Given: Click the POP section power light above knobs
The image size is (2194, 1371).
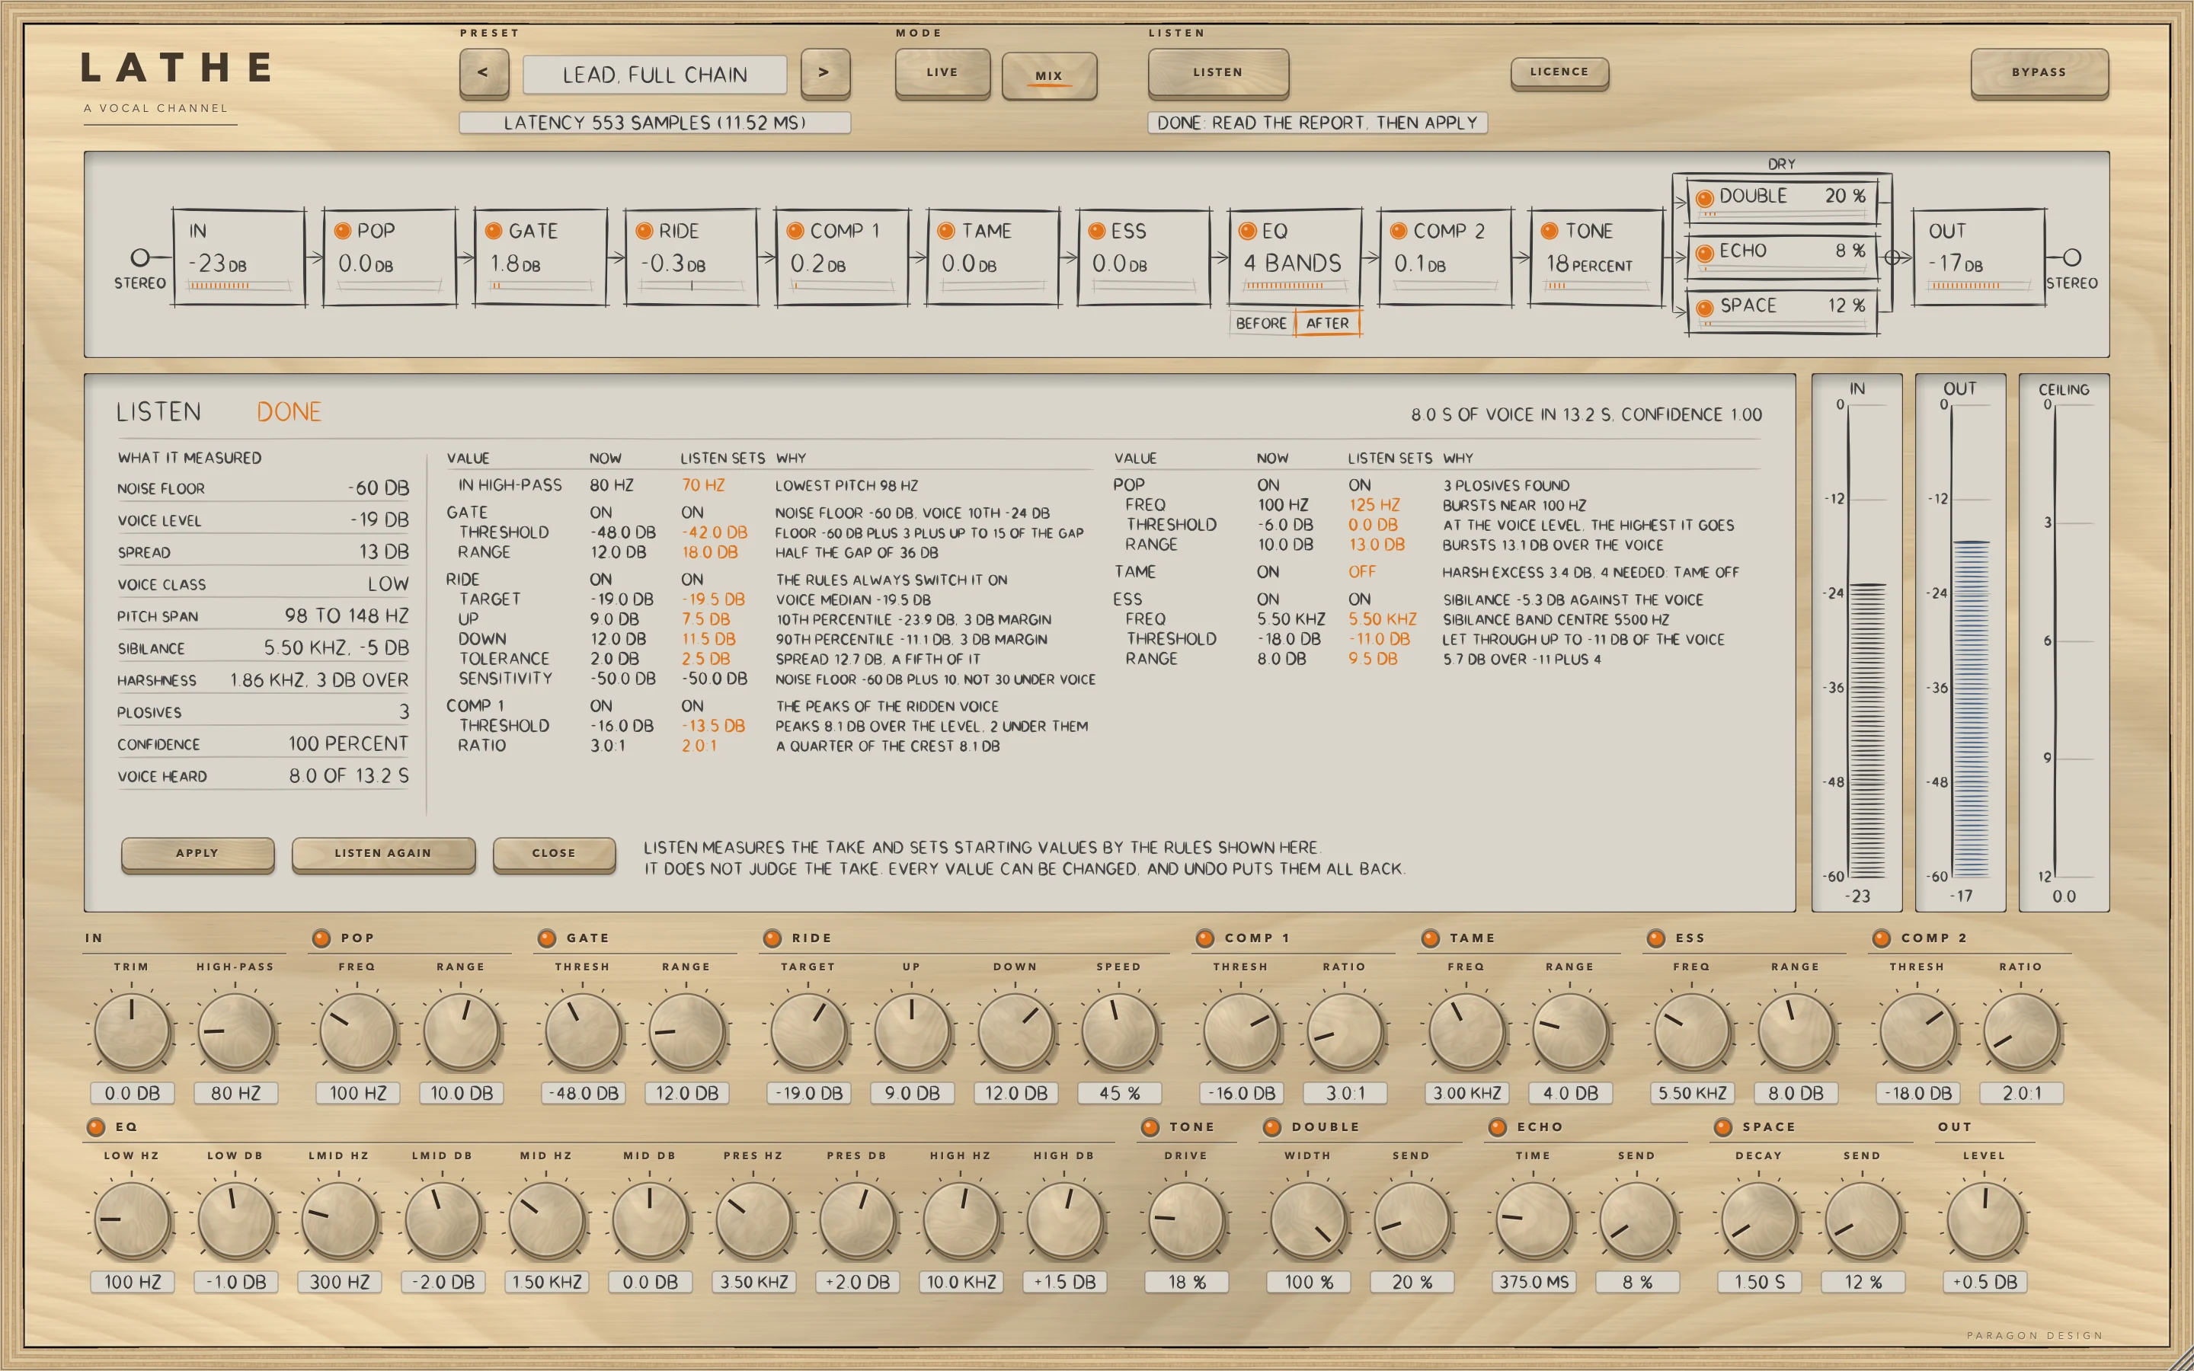Looking at the screenshot, I should pyautogui.click(x=321, y=938).
